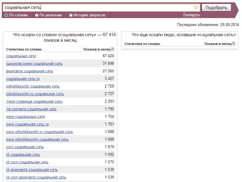Click right panel 'Показов в месяц' header
The image size is (242, 182).
point(218,44)
